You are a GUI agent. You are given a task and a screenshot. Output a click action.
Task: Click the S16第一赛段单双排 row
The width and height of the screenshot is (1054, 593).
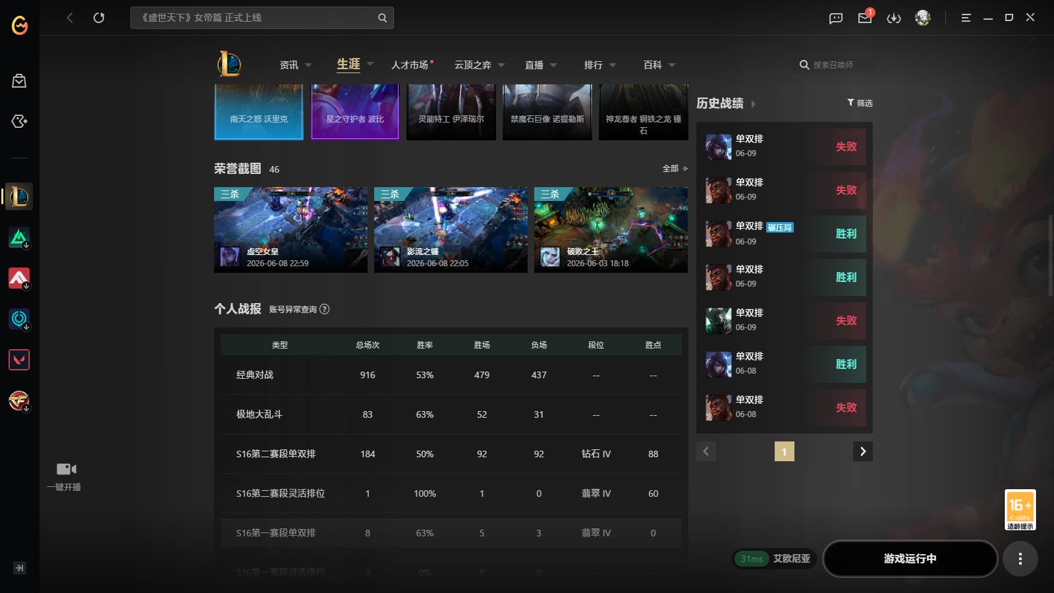pyautogui.click(x=451, y=533)
